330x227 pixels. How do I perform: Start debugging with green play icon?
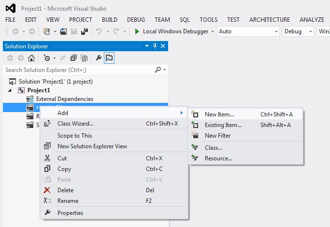(137, 31)
